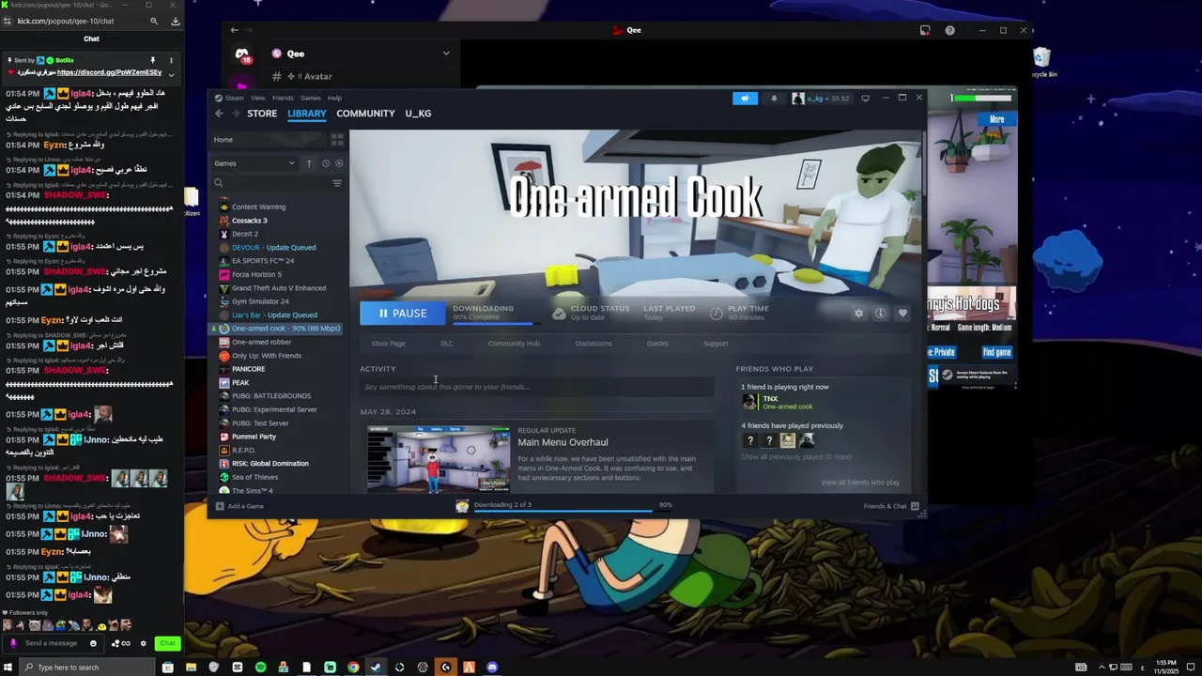Viewport: 1202px width, 676px height.
Task: Open the View menu
Action: pyautogui.click(x=257, y=98)
